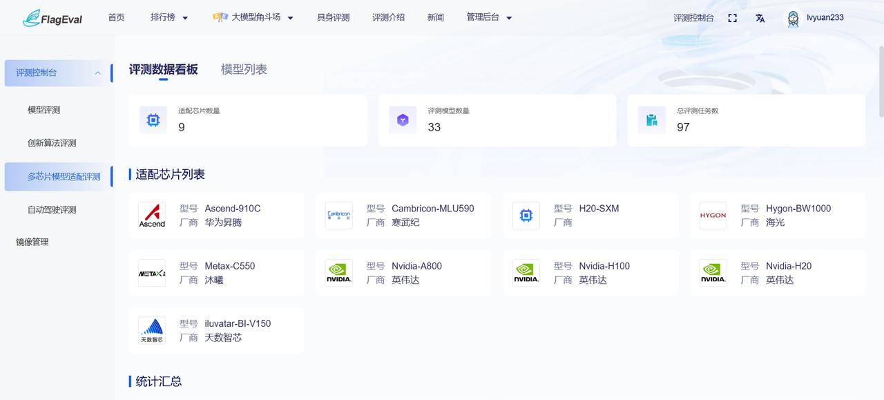Image resolution: width=884 pixels, height=400 pixels.
Task: Click the chip count card icon
Action: [x=153, y=120]
